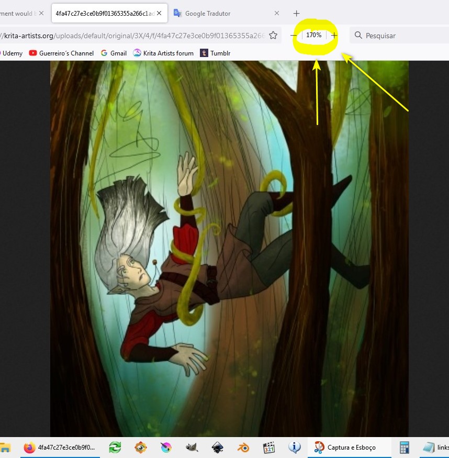Click the zoom in plus button

coord(334,36)
